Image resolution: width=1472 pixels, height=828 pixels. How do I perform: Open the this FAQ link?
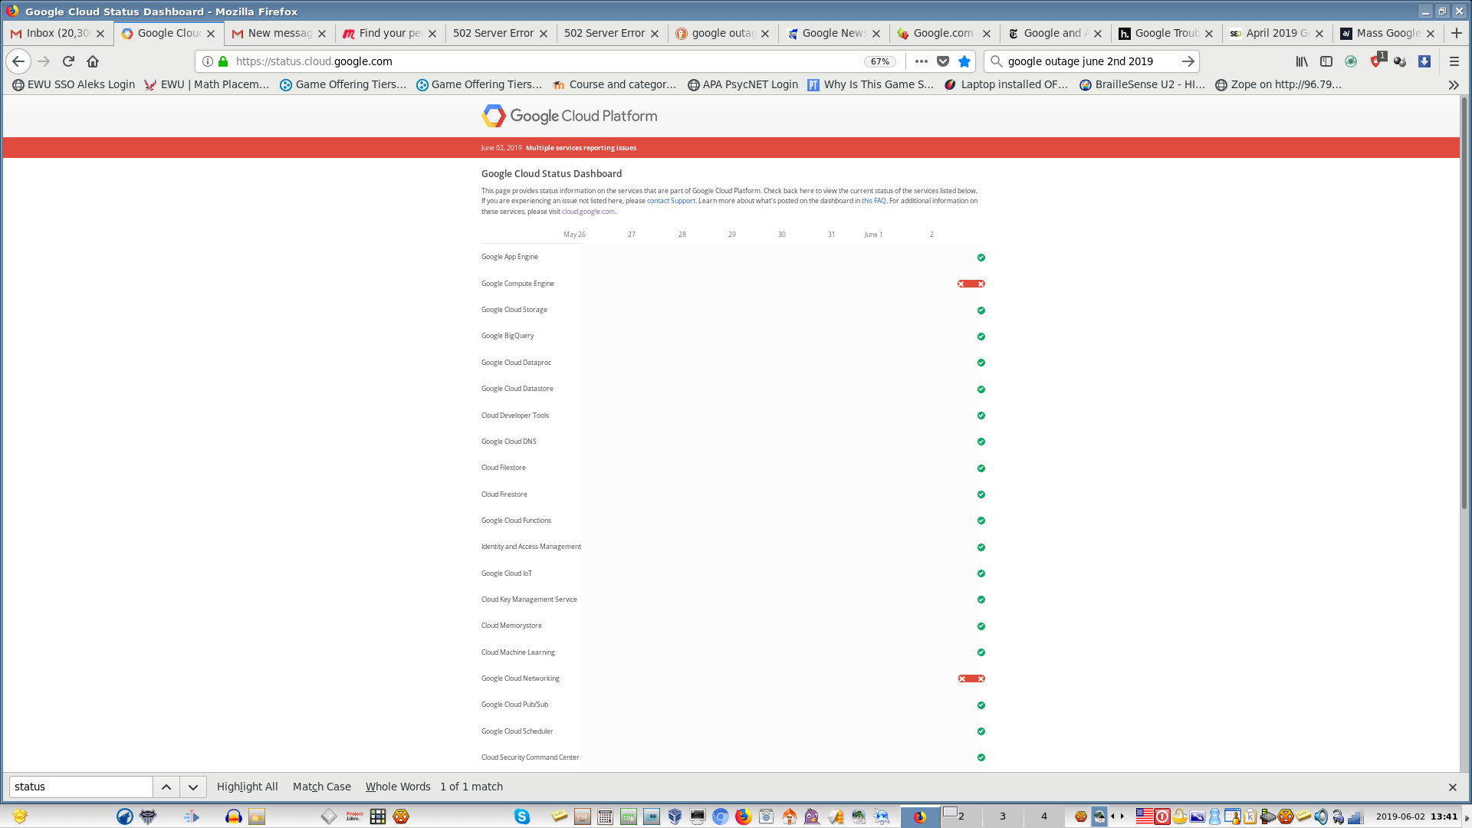point(873,201)
